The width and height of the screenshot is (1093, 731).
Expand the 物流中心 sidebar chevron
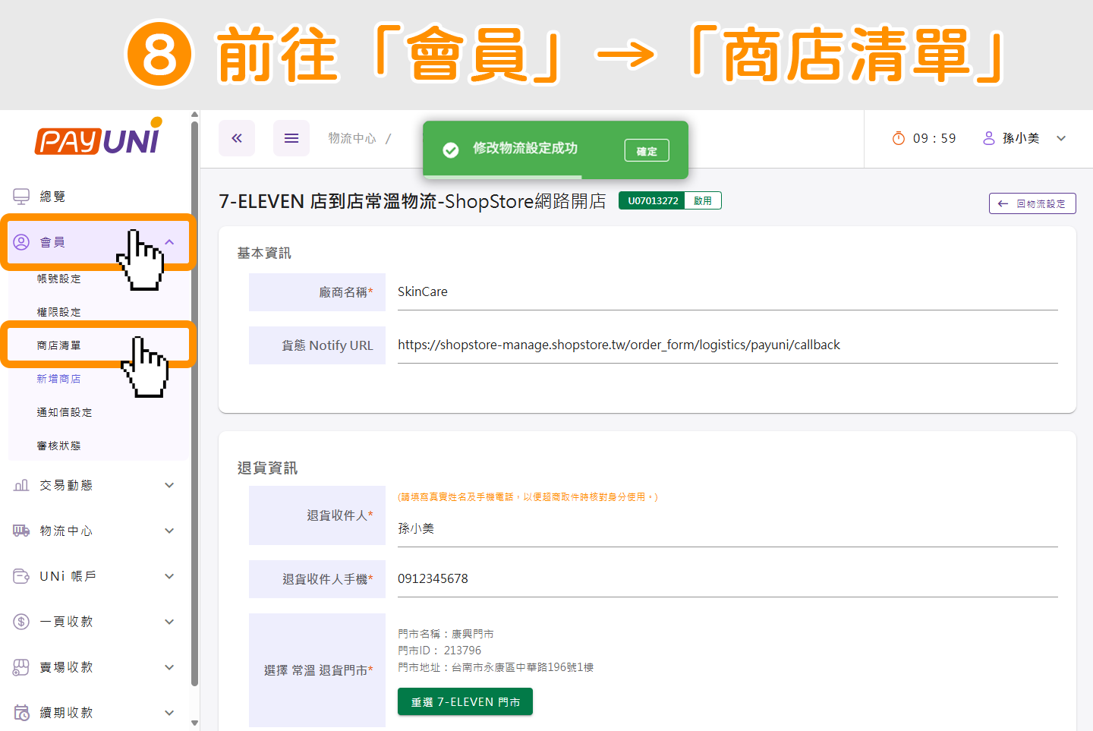(169, 531)
